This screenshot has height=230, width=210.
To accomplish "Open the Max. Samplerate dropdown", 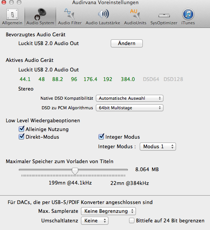I will point(108,211).
